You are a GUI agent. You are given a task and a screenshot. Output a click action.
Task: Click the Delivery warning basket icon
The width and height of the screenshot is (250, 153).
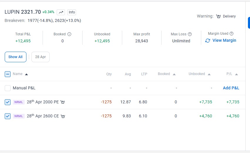218,16
